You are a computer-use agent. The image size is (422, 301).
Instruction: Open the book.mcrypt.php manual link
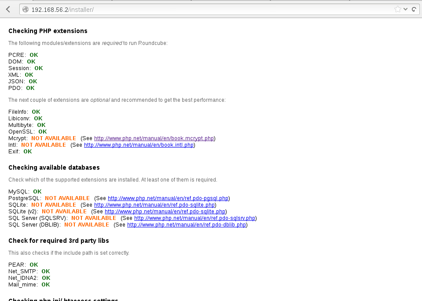(154, 138)
